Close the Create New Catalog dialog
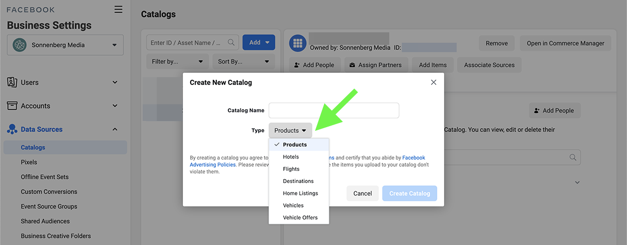This screenshot has height=245, width=627. pyautogui.click(x=433, y=82)
